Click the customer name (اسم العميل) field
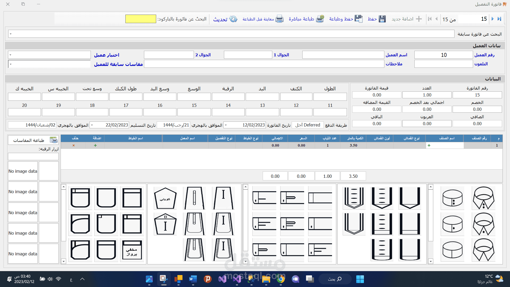 343,55
